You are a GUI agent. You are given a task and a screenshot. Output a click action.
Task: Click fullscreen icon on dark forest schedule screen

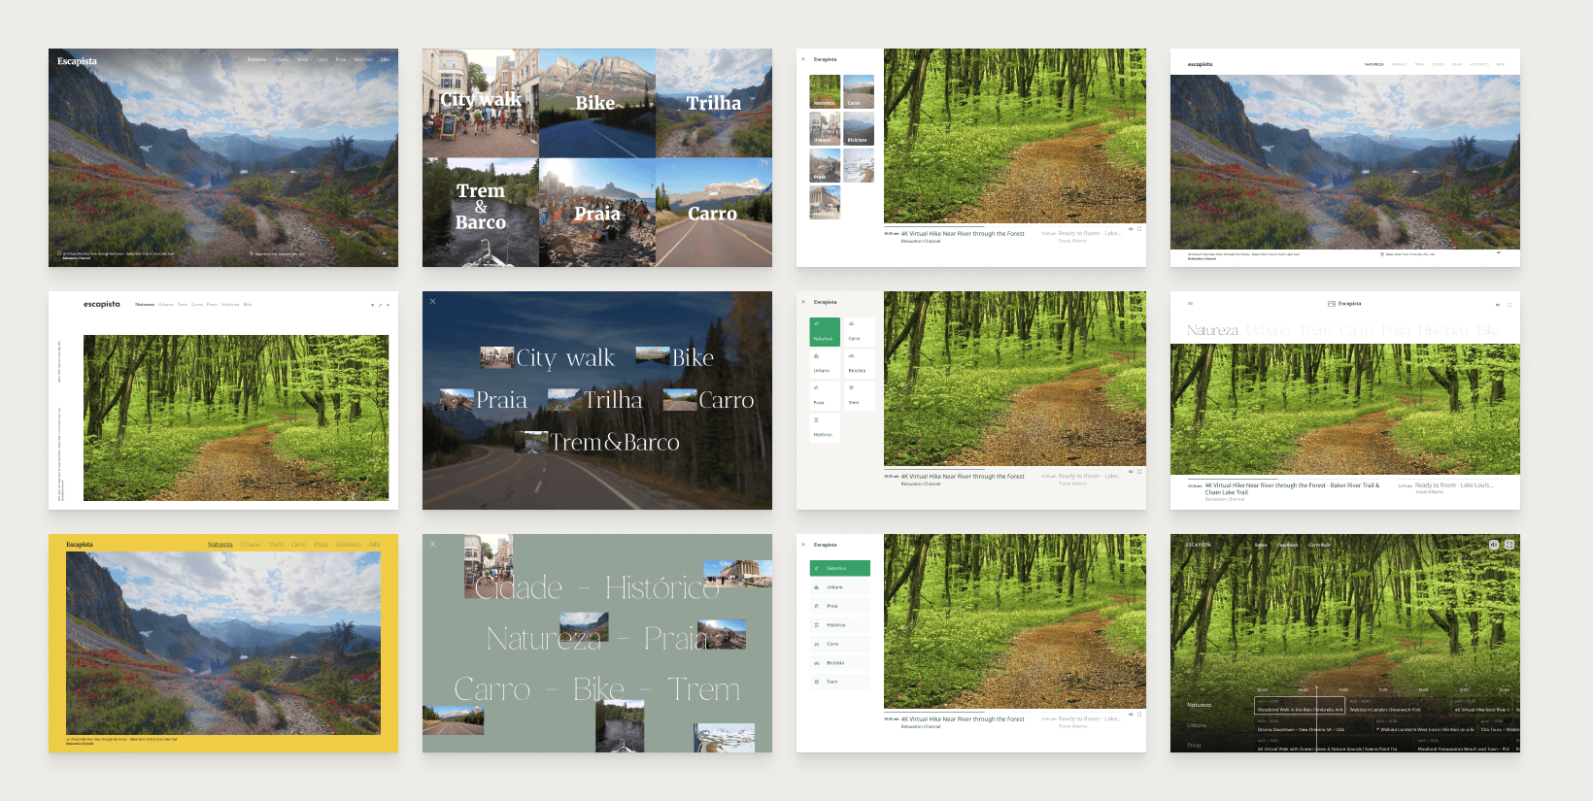[x=1509, y=545]
